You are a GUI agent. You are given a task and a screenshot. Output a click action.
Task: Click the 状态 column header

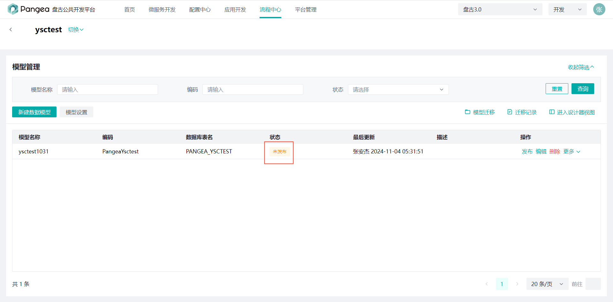click(x=275, y=137)
